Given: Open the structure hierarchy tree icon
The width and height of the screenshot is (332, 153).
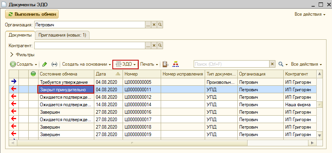Looking at the screenshot, I should click(176, 64).
